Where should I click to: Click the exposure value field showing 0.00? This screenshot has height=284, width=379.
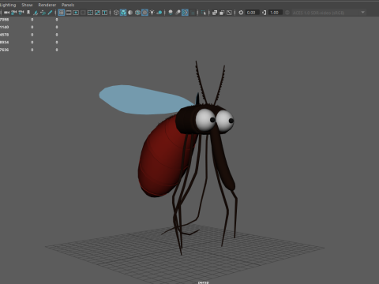tap(252, 13)
